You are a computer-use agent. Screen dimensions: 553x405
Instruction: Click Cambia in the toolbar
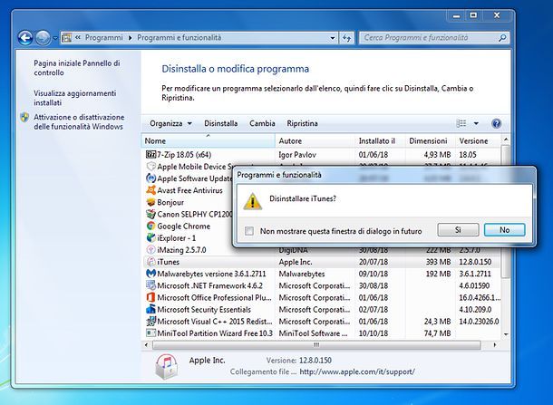point(262,123)
